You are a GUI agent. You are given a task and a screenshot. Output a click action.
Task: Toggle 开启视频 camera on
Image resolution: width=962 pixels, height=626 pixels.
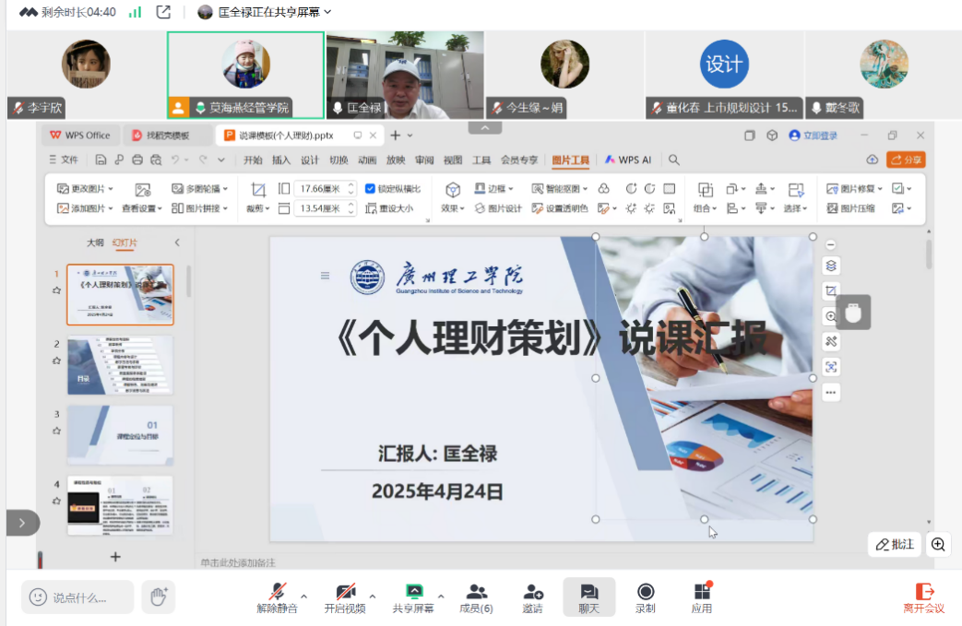(x=345, y=596)
